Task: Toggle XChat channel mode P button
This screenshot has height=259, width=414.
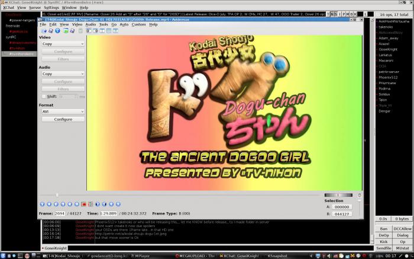Action: coord(344,14)
